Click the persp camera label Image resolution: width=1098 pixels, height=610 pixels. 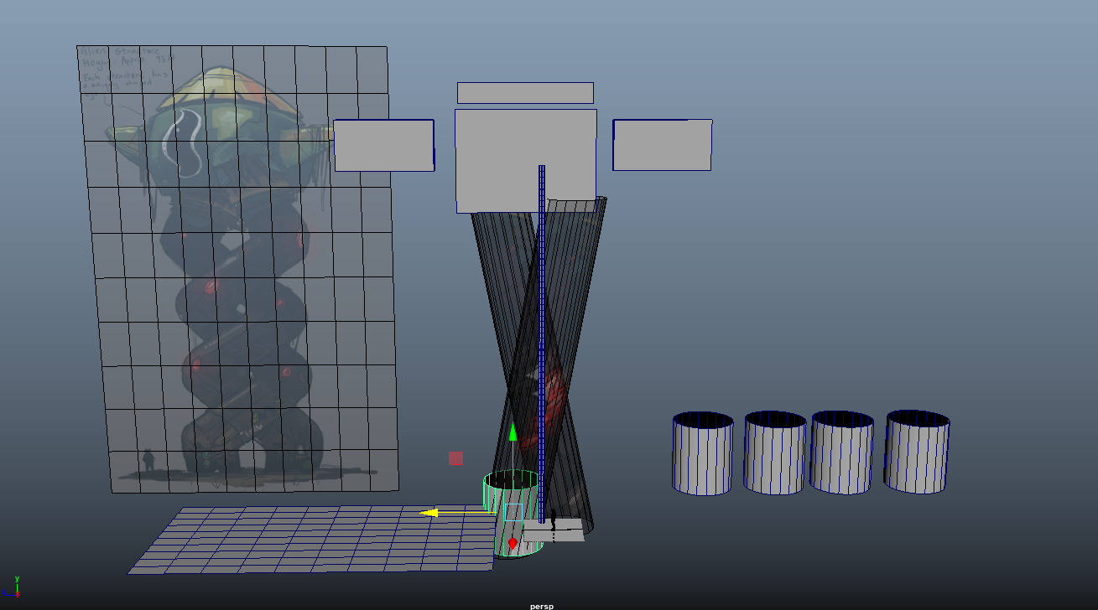(542, 606)
